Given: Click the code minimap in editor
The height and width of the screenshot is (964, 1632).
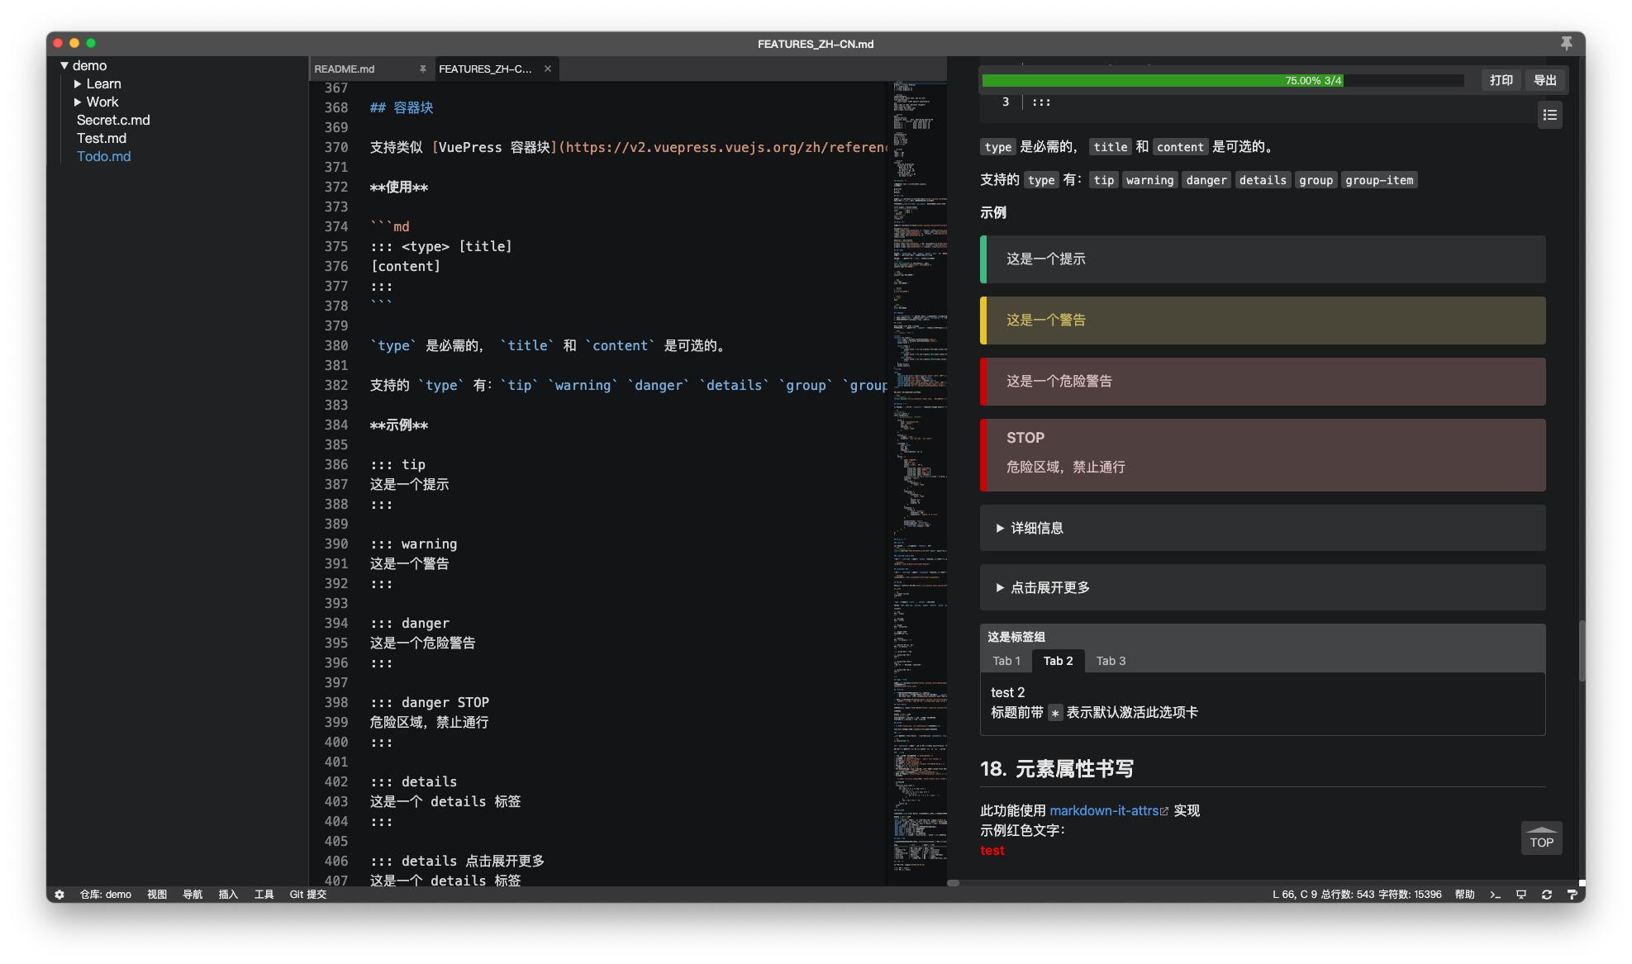Looking at the screenshot, I should pos(919,483).
